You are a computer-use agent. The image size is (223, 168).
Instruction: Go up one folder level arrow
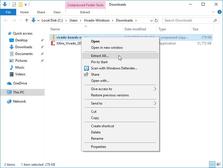point(27,20)
